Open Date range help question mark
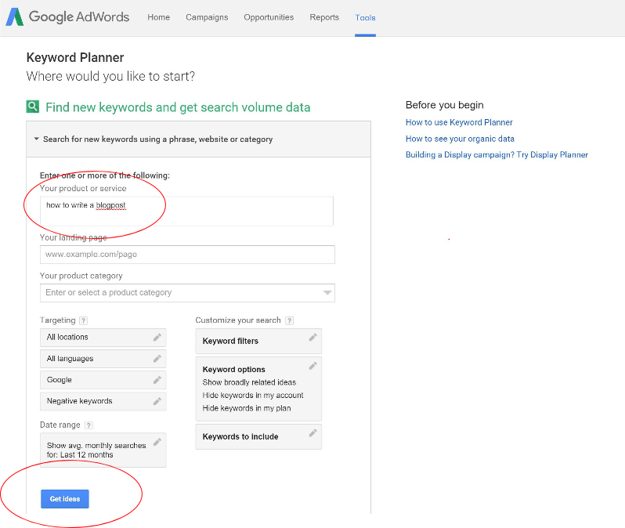The height and width of the screenshot is (528, 625). [89, 425]
